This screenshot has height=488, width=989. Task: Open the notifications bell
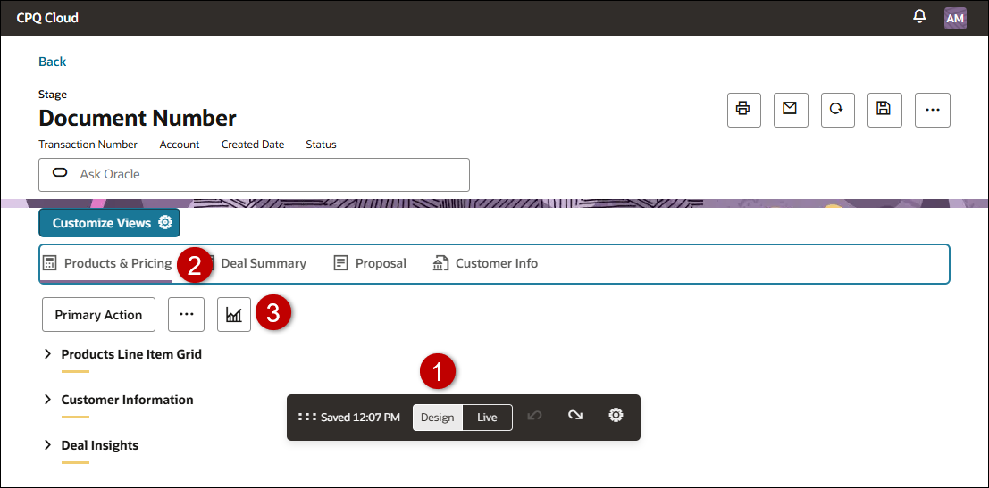[x=919, y=17]
